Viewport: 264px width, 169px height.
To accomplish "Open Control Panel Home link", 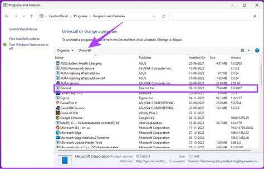I will click(23, 29).
